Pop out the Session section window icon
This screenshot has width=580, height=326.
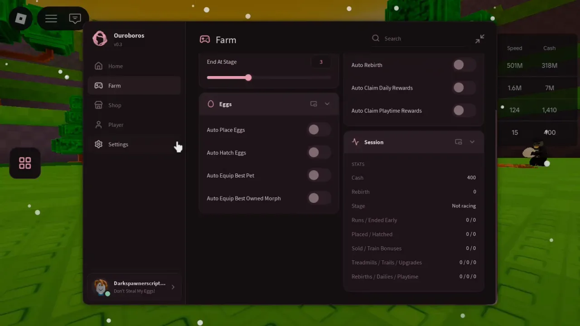pos(459,142)
